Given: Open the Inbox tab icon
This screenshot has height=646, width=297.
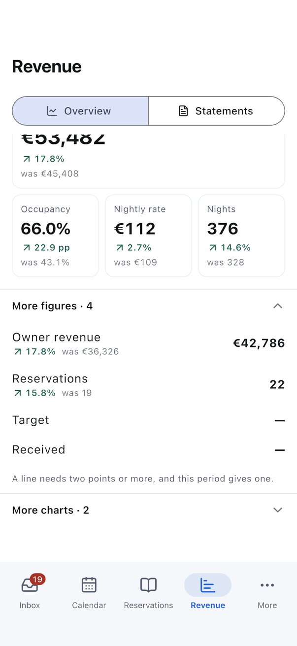Looking at the screenshot, I should [x=30, y=585].
